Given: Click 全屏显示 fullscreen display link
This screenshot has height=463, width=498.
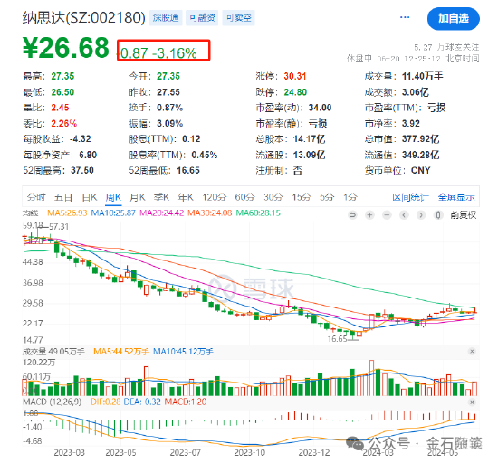Looking at the screenshot, I should (456, 197).
